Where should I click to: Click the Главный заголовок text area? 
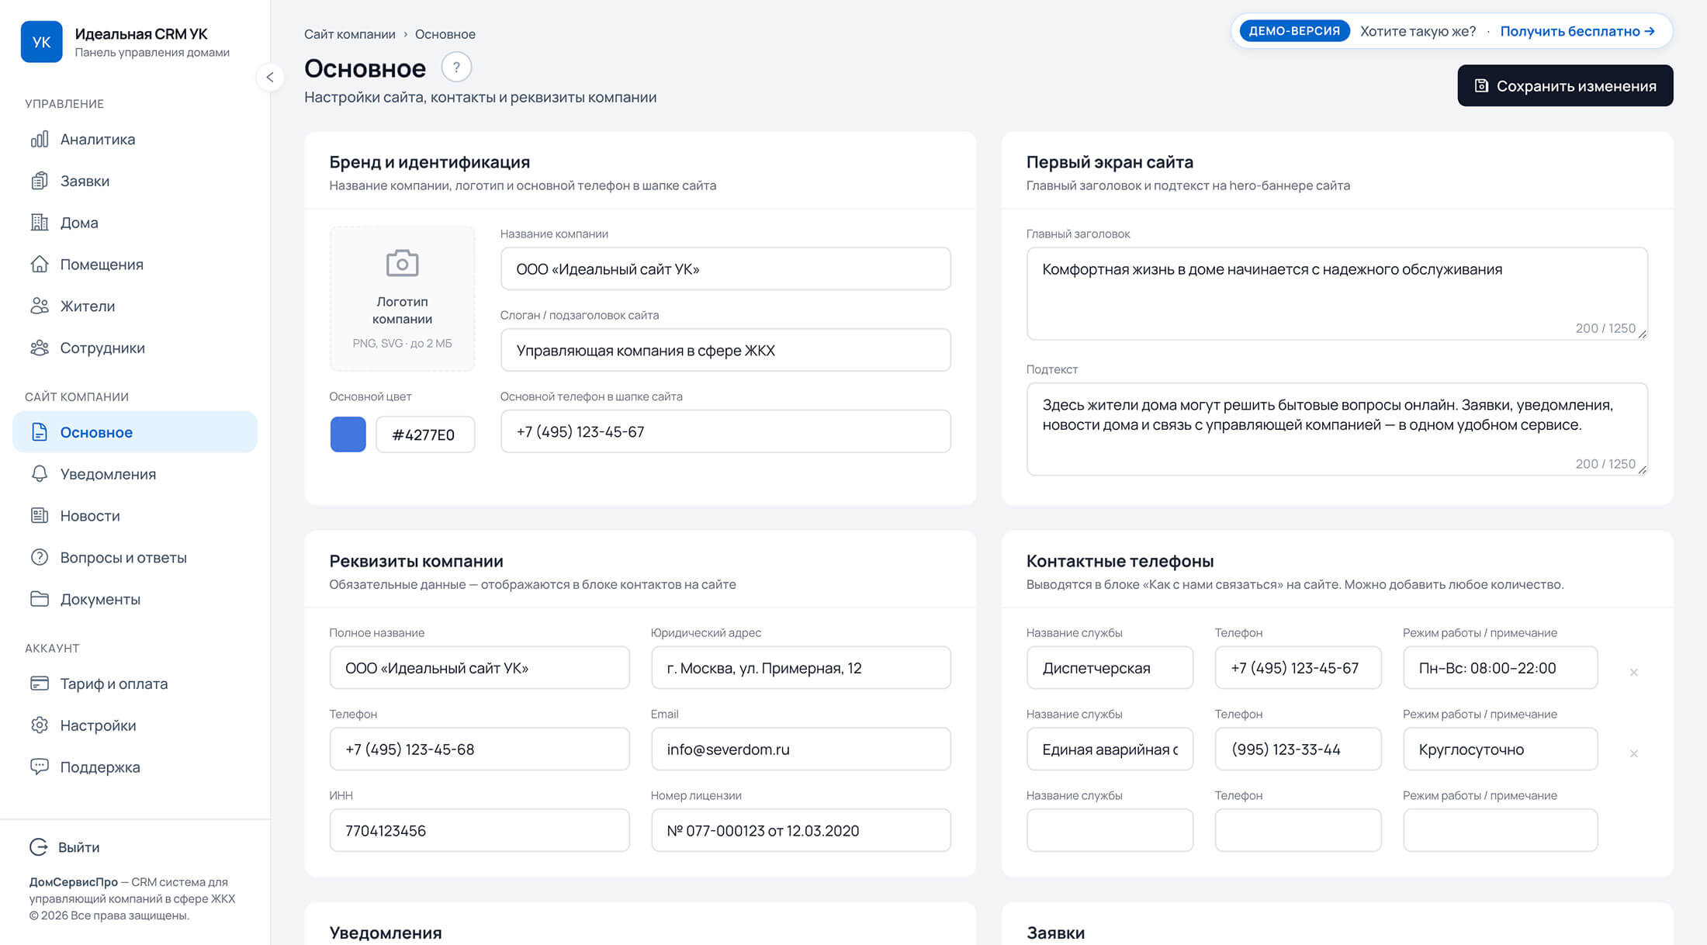[1337, 293]
